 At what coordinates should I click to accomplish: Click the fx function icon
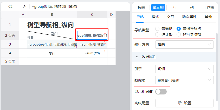(x=25, y=6)
